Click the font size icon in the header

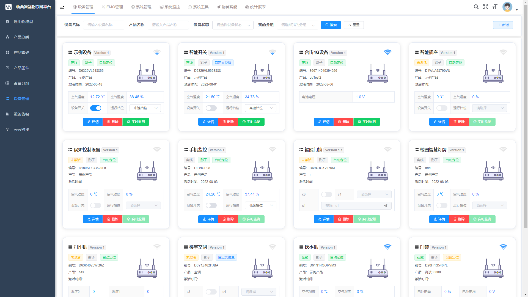[495, 7]
